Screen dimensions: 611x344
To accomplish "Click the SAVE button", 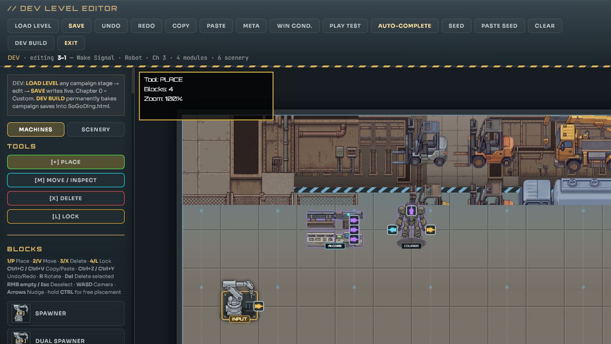I will coord(76,26).
